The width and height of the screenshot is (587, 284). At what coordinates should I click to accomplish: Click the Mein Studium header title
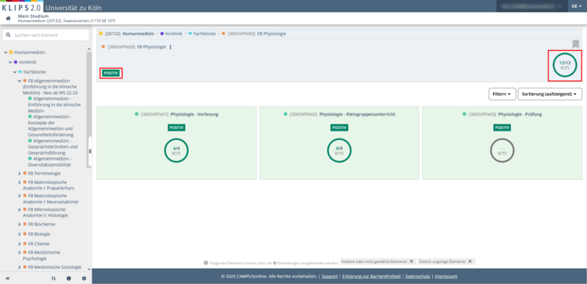pyautogui.click(x=34, y=16)
